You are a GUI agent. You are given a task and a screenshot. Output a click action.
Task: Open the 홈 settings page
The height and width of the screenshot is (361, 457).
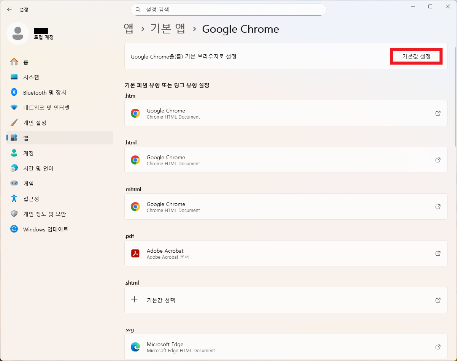point(60,62)
